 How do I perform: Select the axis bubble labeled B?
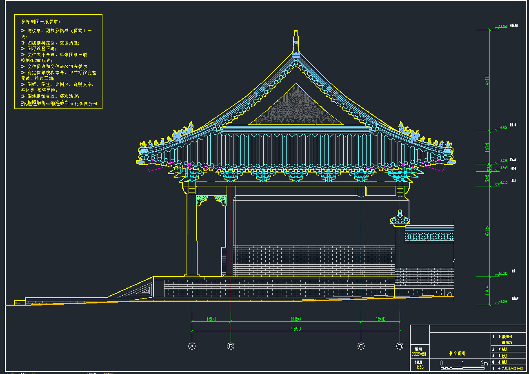point(231,346)
